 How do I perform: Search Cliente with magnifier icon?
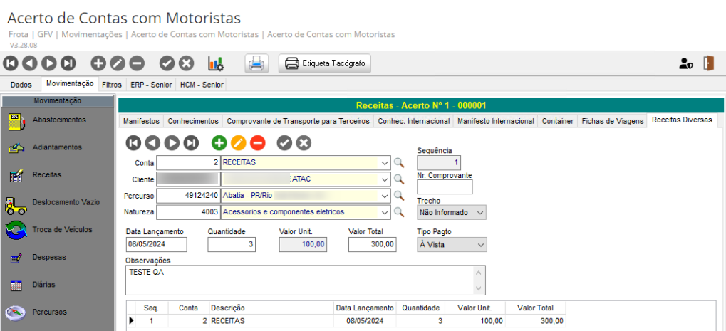[x=399, y=179]
